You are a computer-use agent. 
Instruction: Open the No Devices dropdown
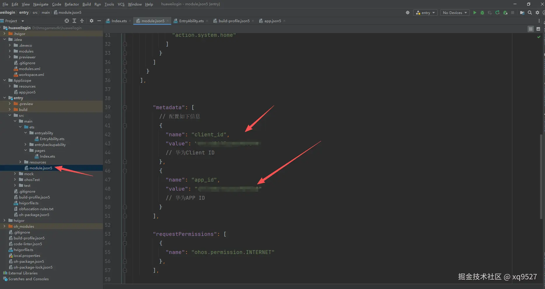point(455,13)
